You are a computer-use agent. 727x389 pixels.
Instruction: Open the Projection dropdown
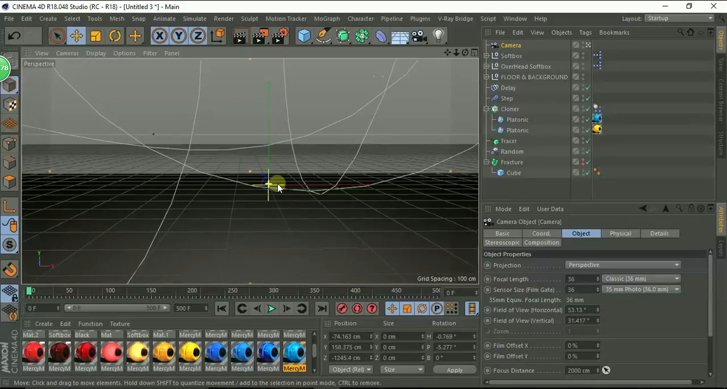[x=623, y=265]
